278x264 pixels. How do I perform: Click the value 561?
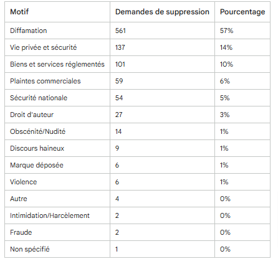click(x=120, y=31)
